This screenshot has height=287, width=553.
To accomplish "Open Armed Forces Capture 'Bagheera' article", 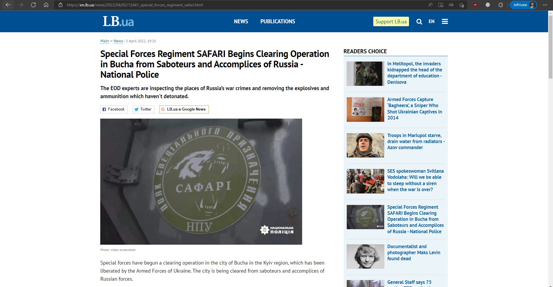I will click(415, 109).
